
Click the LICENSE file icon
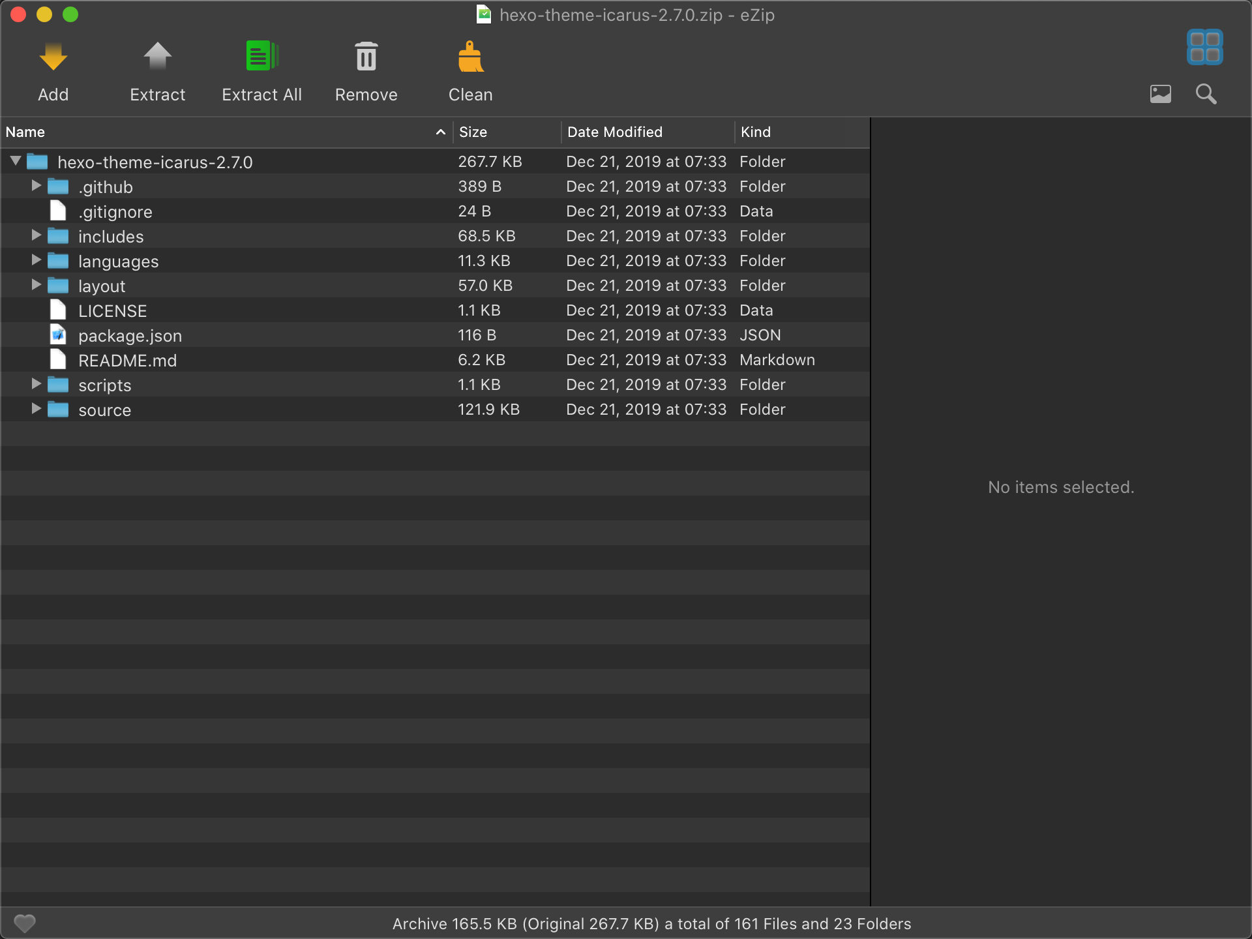coord(58,310)
